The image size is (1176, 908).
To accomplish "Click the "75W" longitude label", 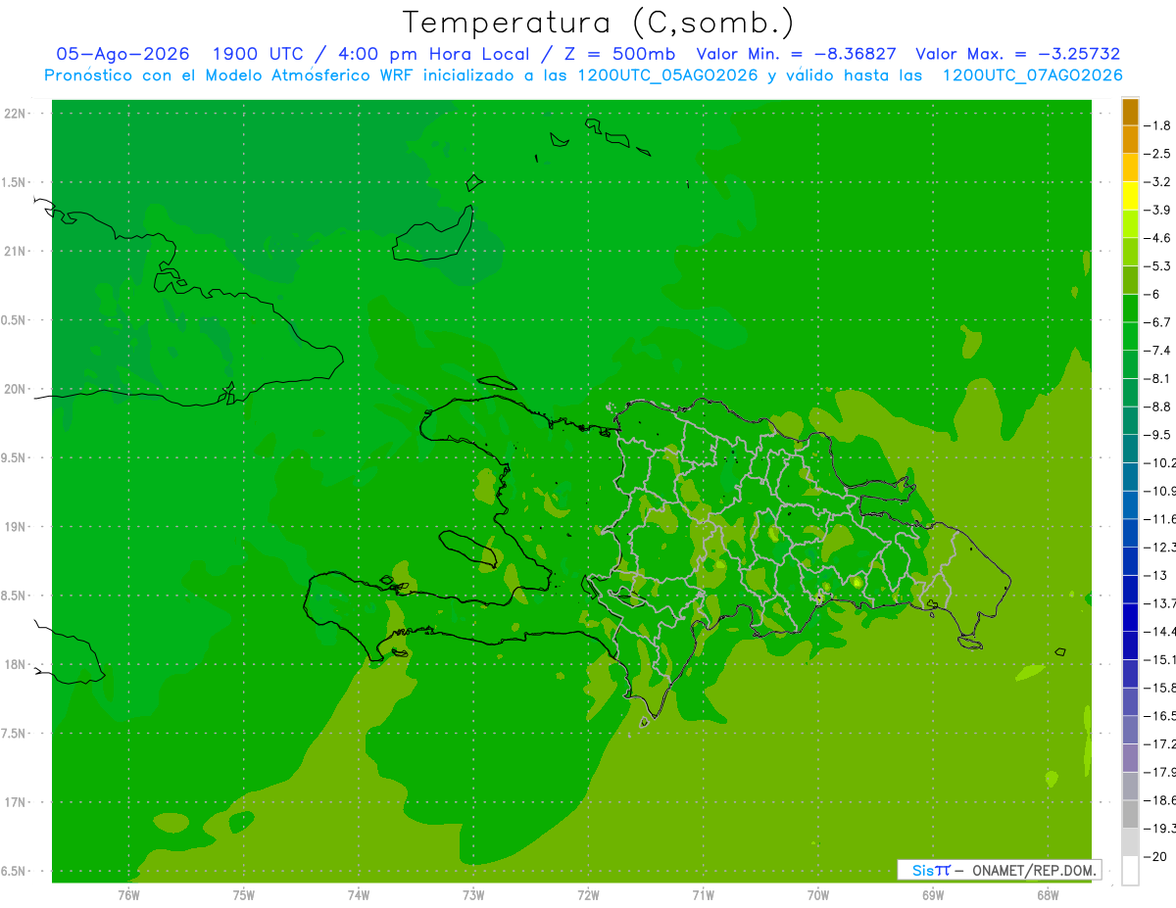I will tap(243, 894).
